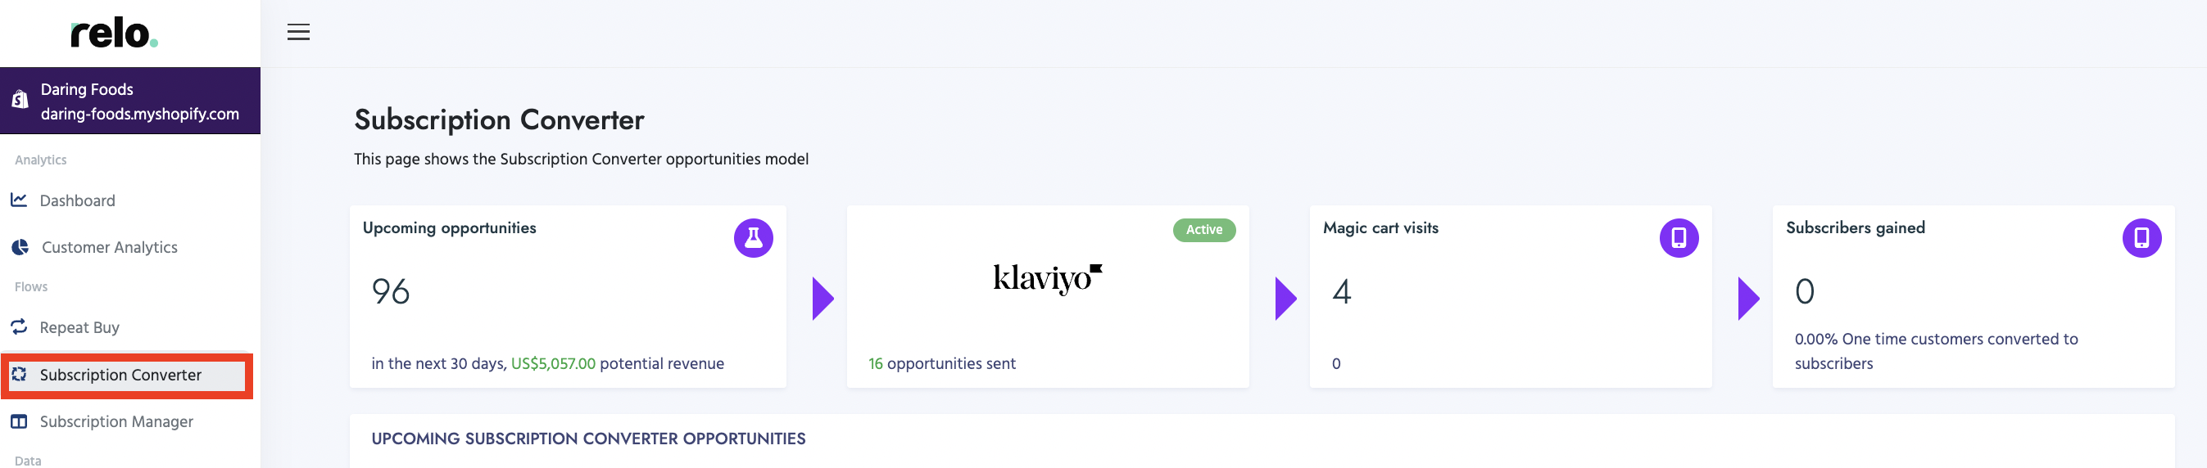2207x468 pixels.
Task: Click the US$5,057.00 potential revenue amount
Action: [553, 363]
